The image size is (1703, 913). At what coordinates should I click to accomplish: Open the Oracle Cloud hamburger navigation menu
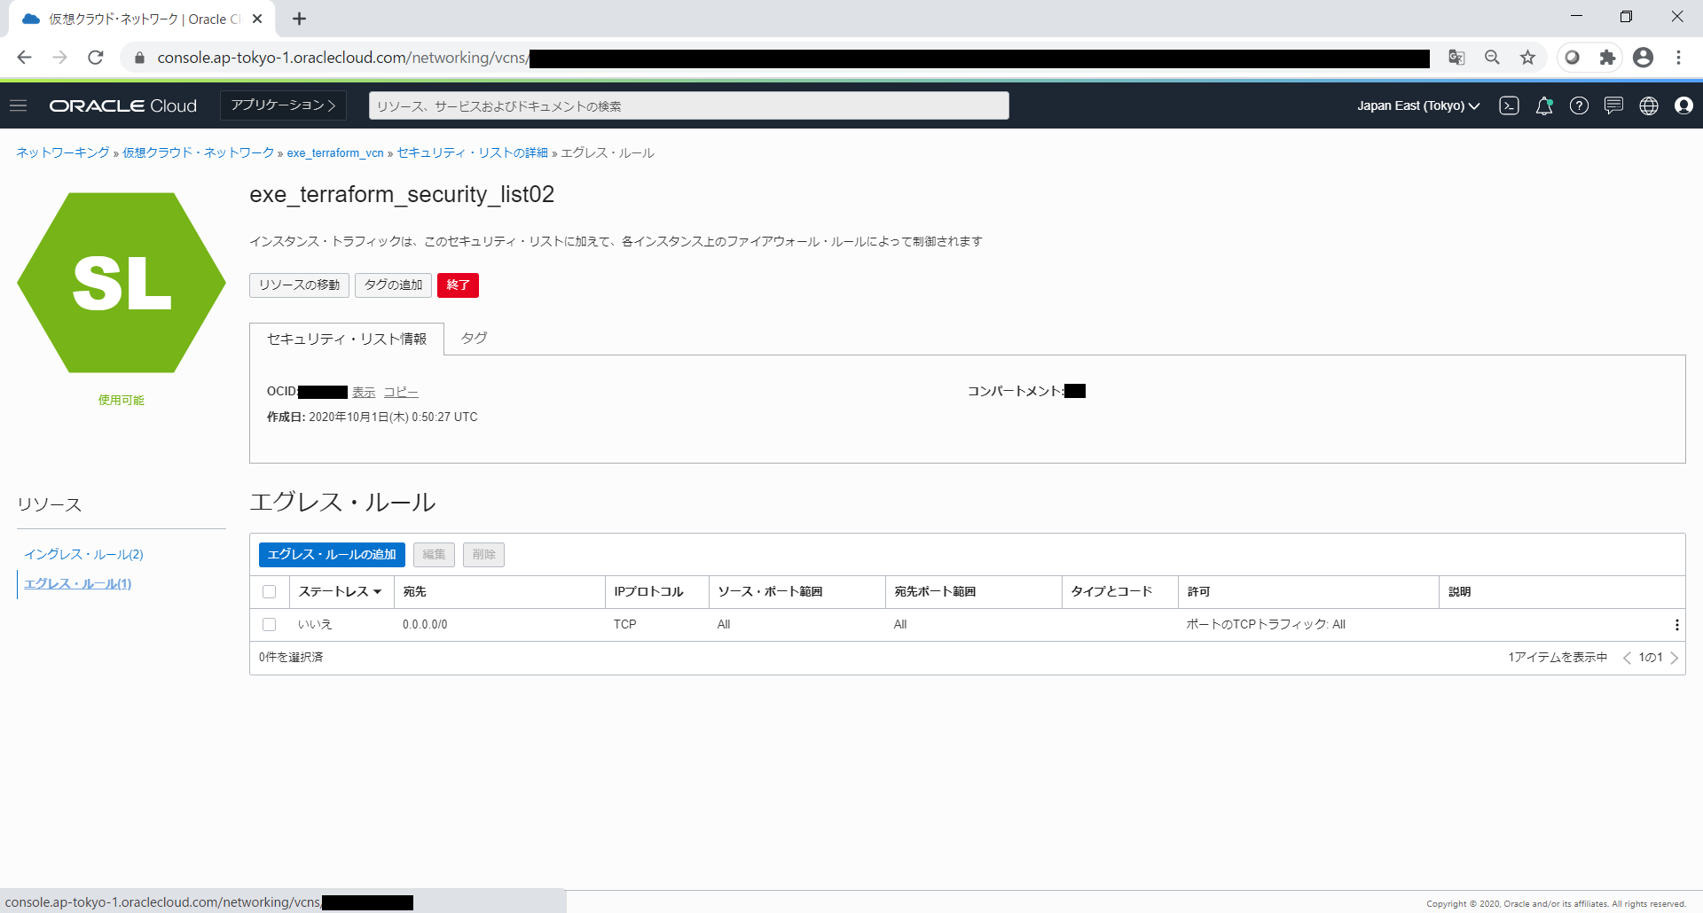tap(18, 105)
